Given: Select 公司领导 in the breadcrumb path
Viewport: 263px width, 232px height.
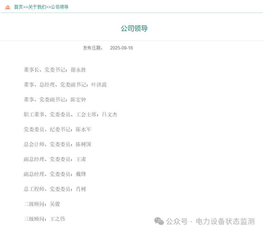Looking at the screenshot, I should [60, 7].
